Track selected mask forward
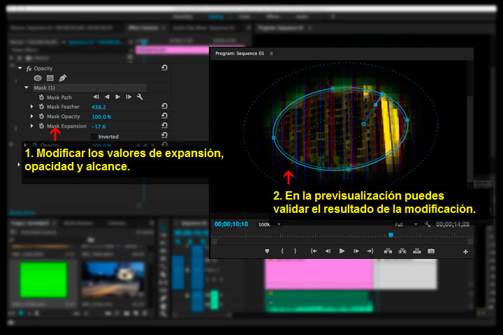 click(118, 97)
